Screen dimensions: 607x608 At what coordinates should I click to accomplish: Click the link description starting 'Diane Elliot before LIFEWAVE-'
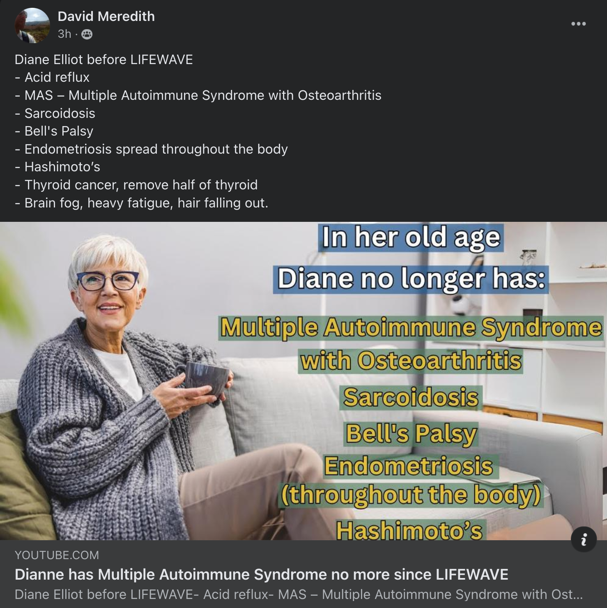click(x=299, y=594)
